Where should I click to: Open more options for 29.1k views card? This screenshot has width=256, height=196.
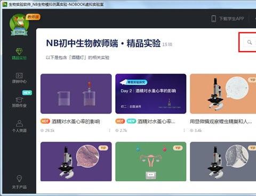point(109,130)
